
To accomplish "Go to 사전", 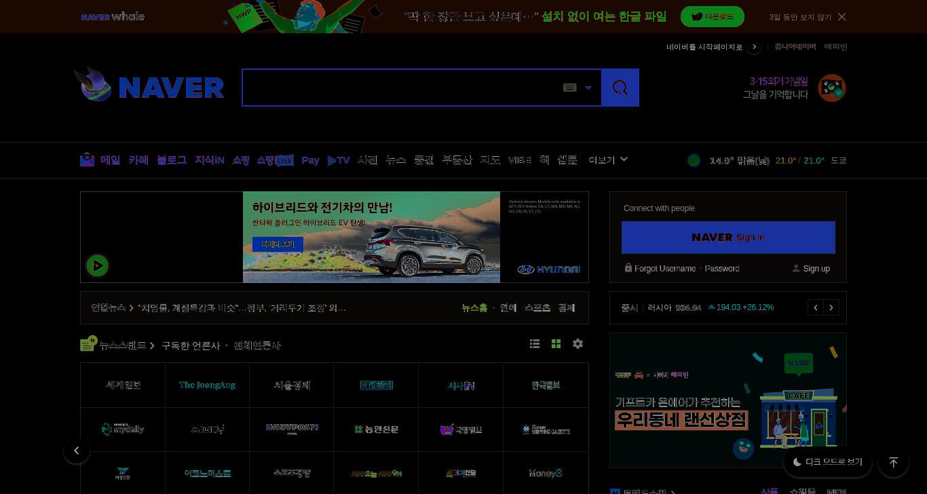I will pos(367,160).
